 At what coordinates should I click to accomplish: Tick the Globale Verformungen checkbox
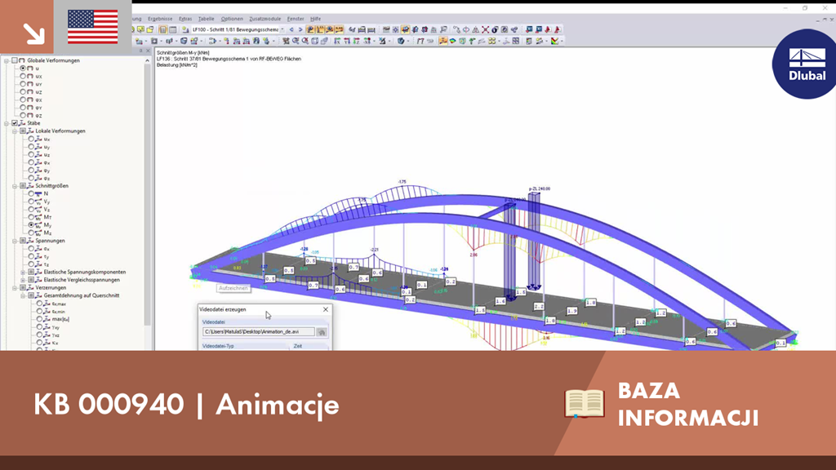15,60
